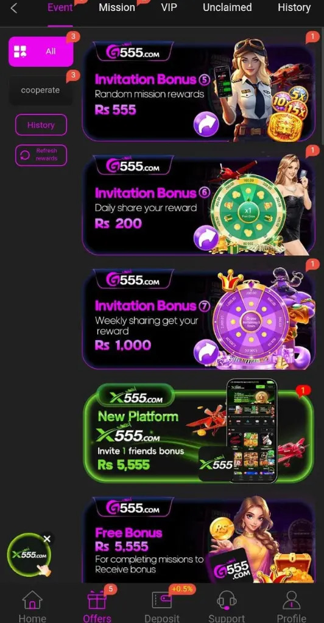Viewport: 324px width, 623px height.
Task: Select the cooperate category filter
Action: coord(41,90)
